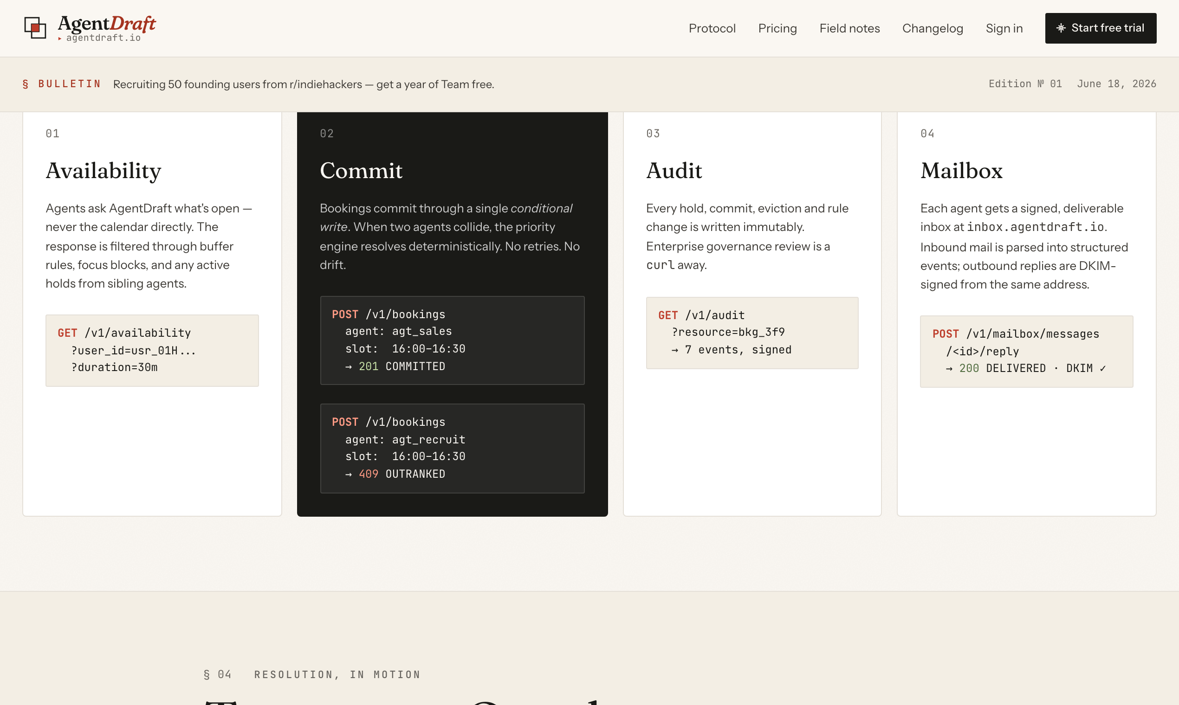Image resolution: width=1179 pixels, height=705 pixels.
Task: Click card number 01 label
Action: pos(52,134)
